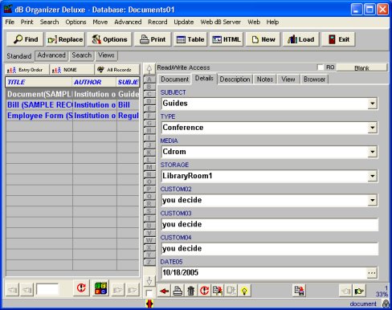
Task: Click the Exit toolbar button
Action: (338, 39)
